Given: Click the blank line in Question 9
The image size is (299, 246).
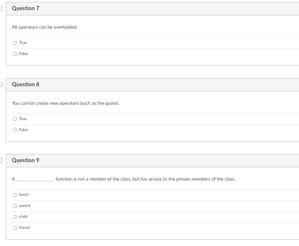Looking at the screenshot, I should [x=35, y=179].
